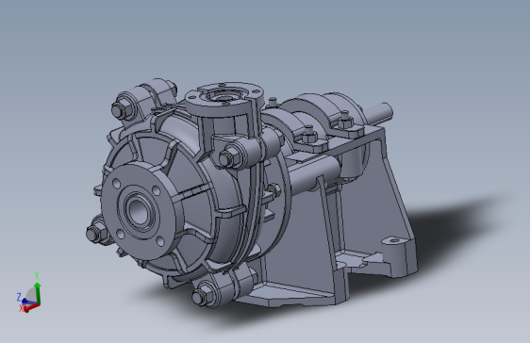Click the green Y axis of the triad

tap(38, 293)
